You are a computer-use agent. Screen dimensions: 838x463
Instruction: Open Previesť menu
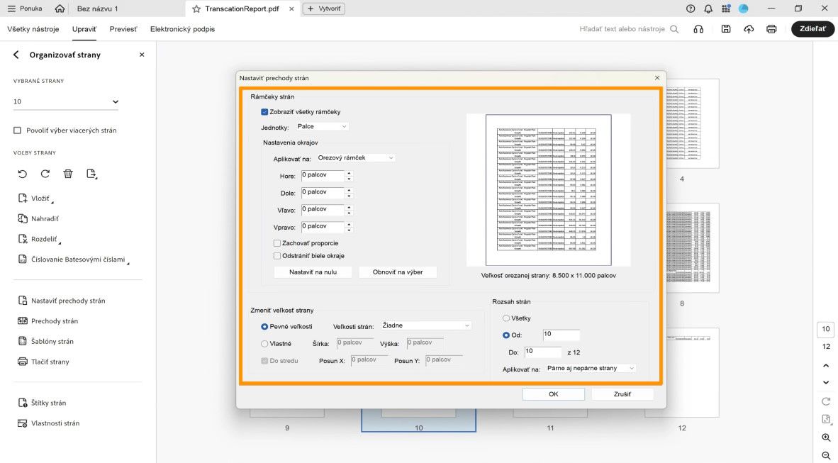pyautogui.click(x=123, y=29)
